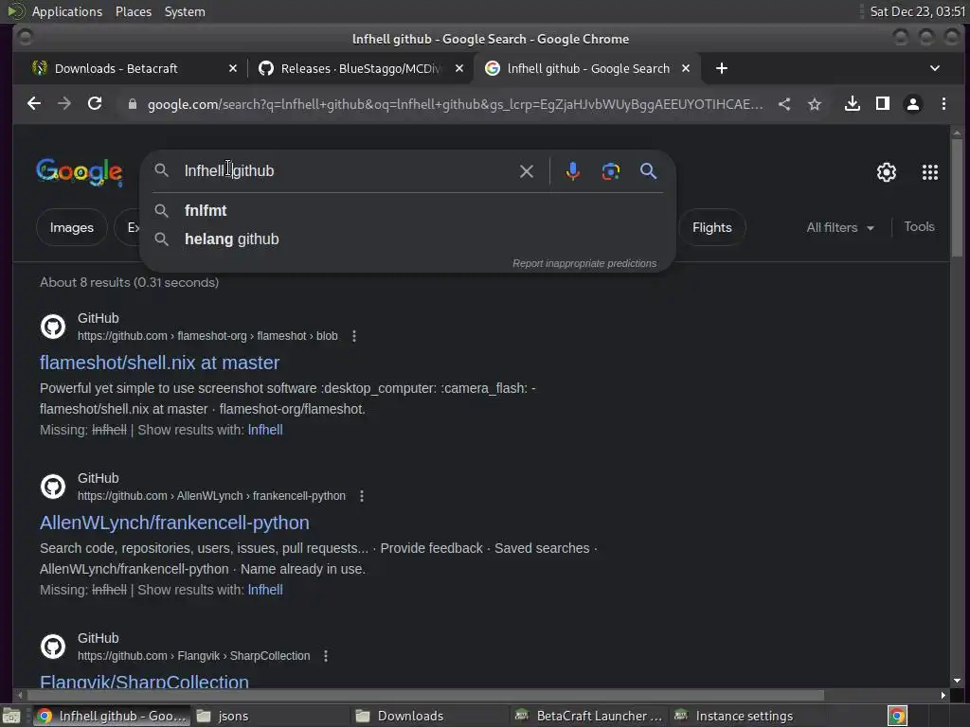Click blue search magnifier button
970x727 pixels.
[x=648, y=171]
